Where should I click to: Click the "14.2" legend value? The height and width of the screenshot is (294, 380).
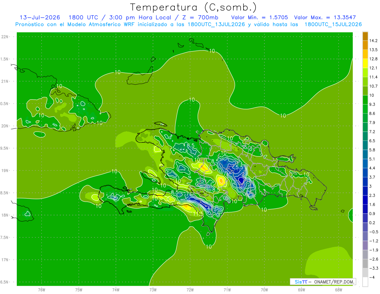coord(374,41)
